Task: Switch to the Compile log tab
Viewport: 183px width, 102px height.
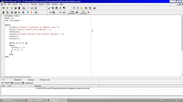Action: coord(27,83)
